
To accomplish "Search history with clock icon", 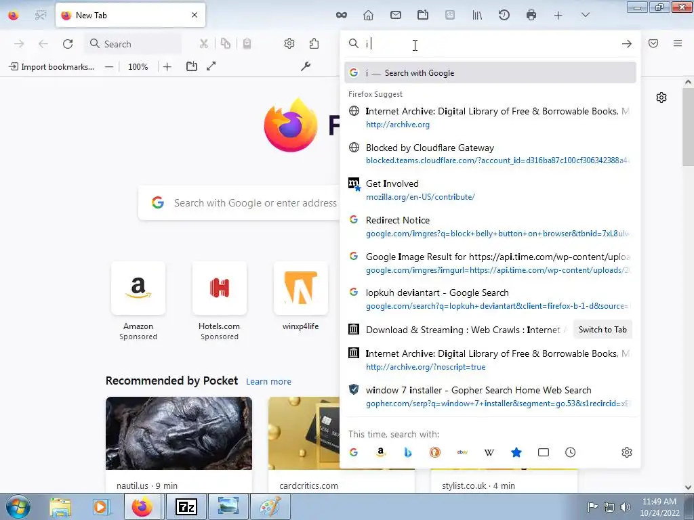I will click(570, 452).
